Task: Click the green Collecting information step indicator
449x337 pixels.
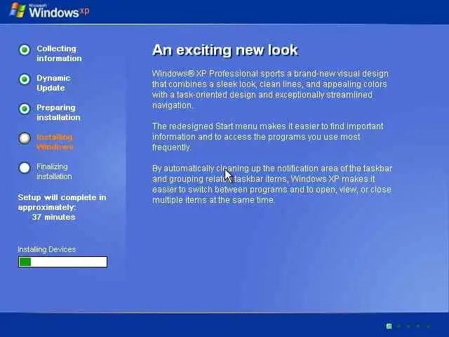Action: 25,50
